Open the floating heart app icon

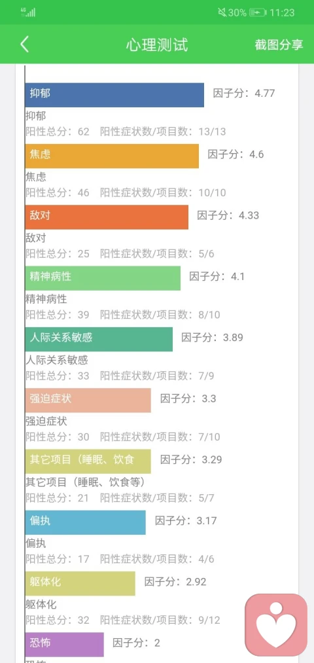[x=276, y=626]
